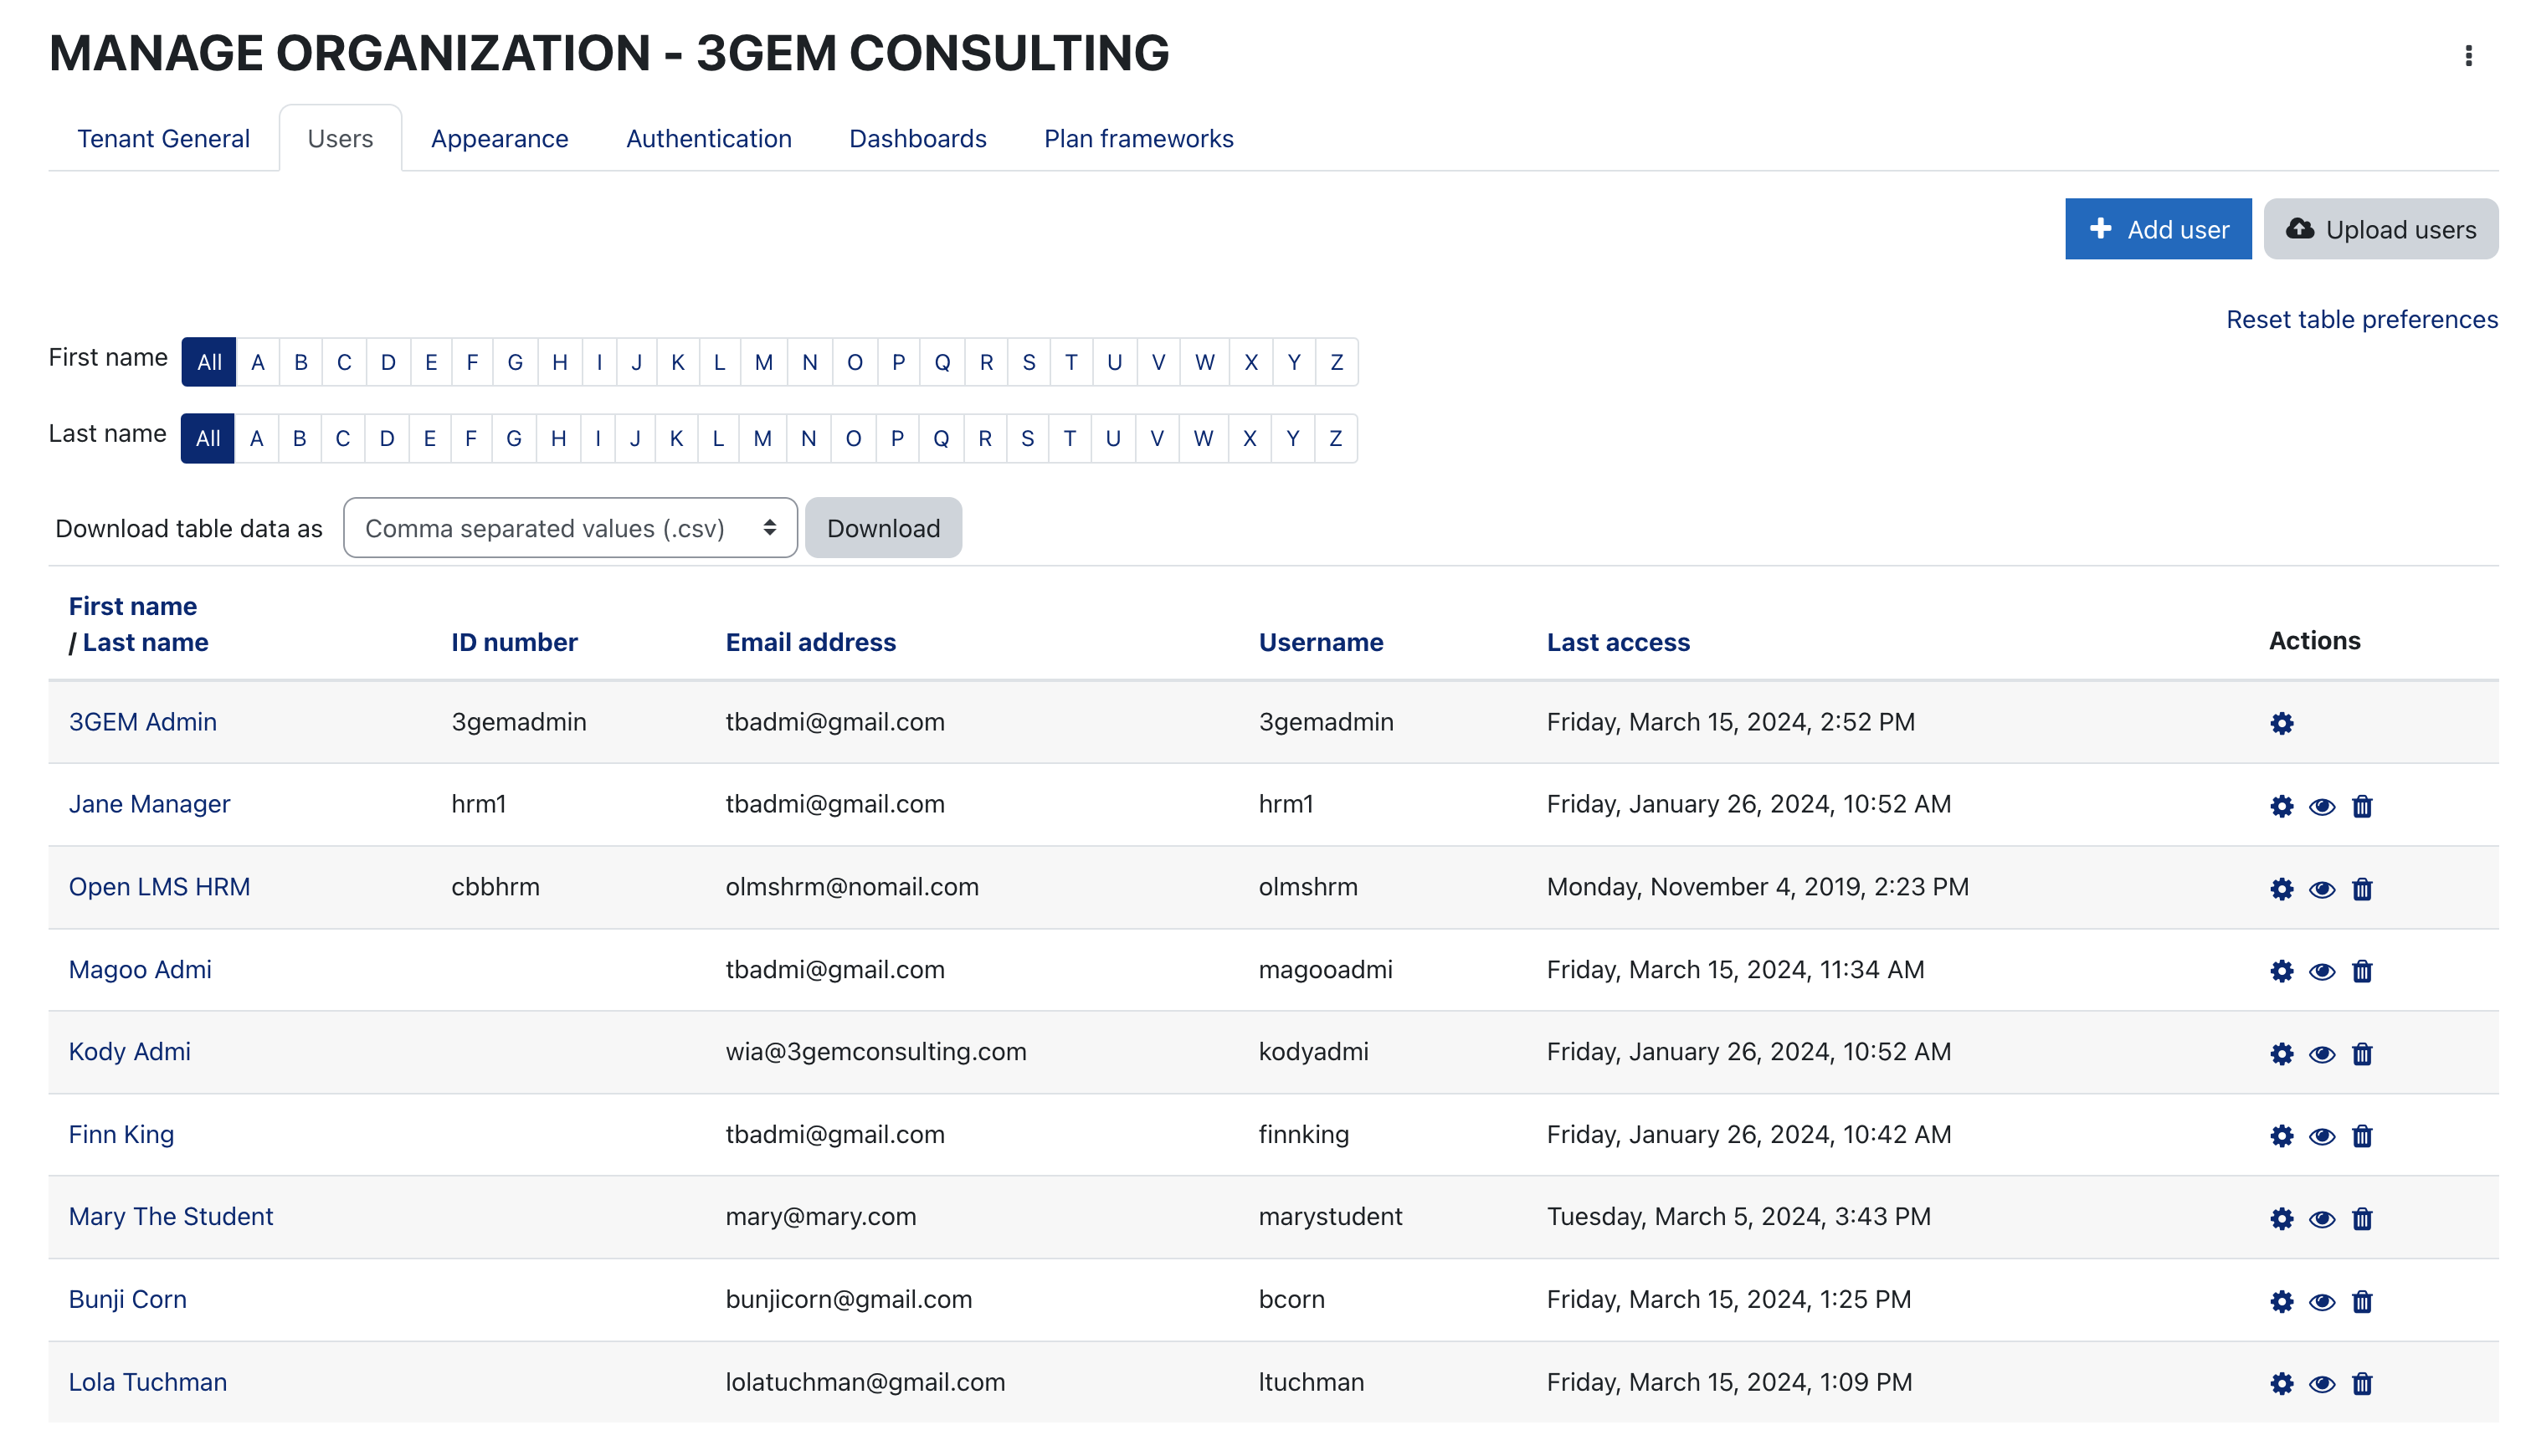The image size is (2531, 1456).
Task: Click trash icon in the Magoo Admi row
Action: pyautogui.click(x=2361, y=971)
